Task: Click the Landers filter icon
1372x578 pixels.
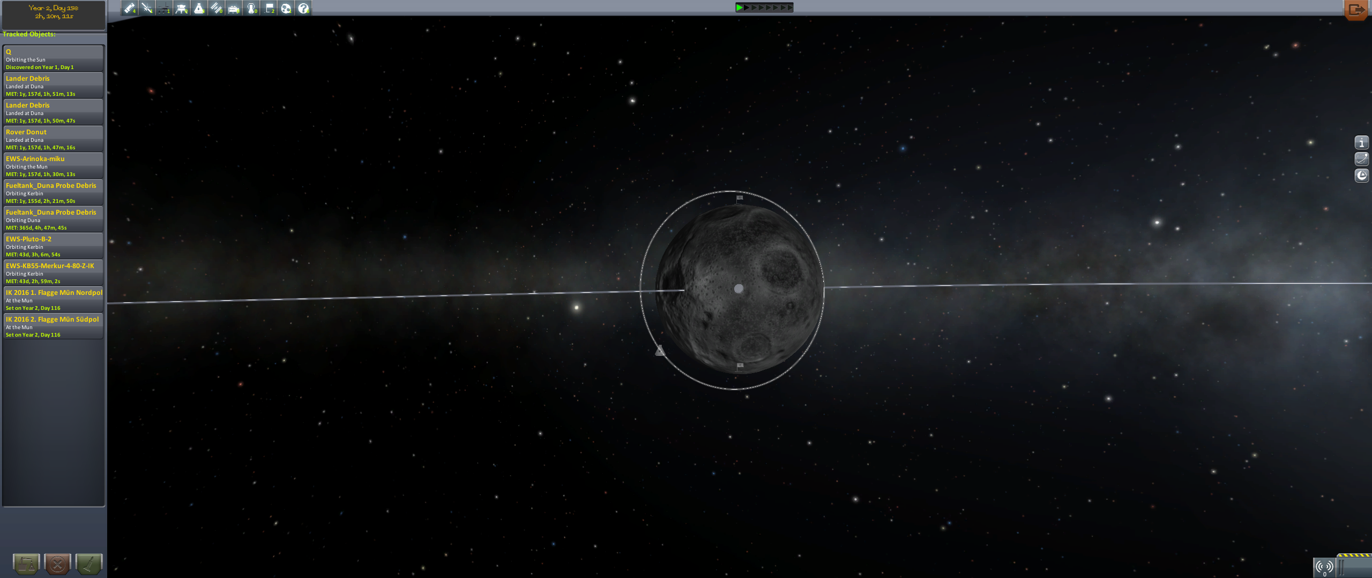Action: (182, 8)
